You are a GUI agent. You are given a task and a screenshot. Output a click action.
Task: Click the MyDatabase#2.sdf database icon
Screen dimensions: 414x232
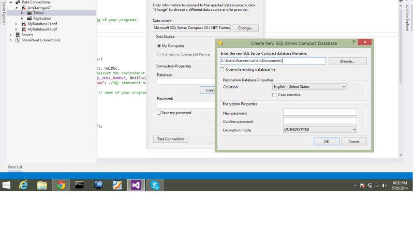(x=24, y=29)
